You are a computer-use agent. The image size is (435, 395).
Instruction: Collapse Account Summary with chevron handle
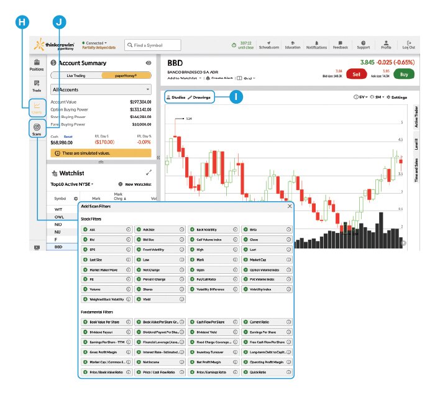click(101, 162)
